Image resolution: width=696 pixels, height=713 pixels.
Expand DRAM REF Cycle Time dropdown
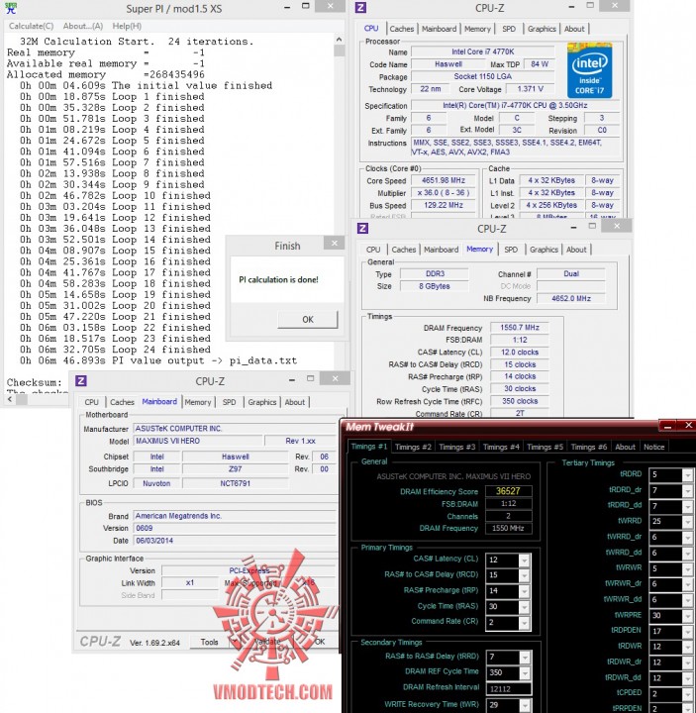(524, 672)
